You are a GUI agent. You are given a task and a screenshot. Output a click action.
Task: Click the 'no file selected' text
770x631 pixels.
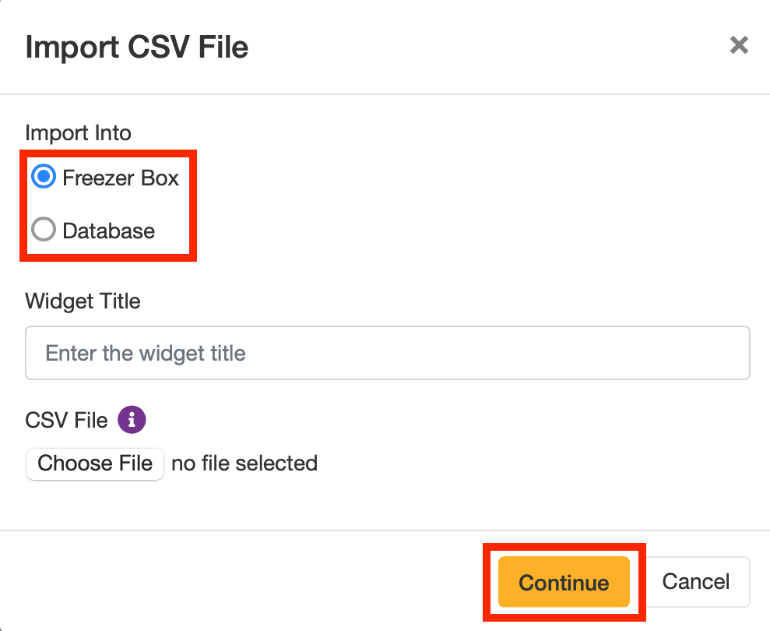coord(244,464)
